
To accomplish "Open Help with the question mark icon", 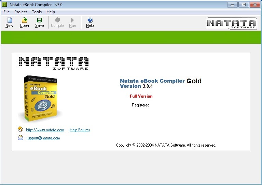I will 90,22.
